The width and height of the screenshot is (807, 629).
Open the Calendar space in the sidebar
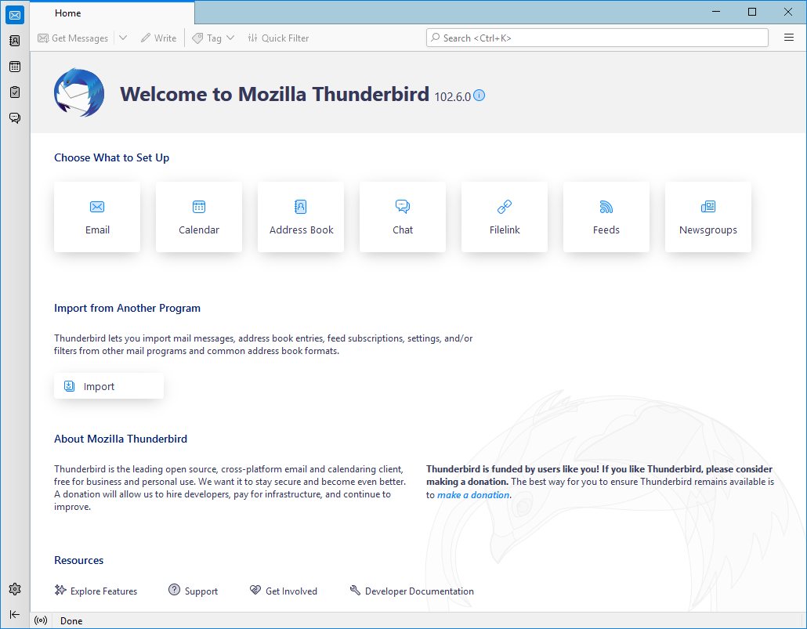(15, 67)
